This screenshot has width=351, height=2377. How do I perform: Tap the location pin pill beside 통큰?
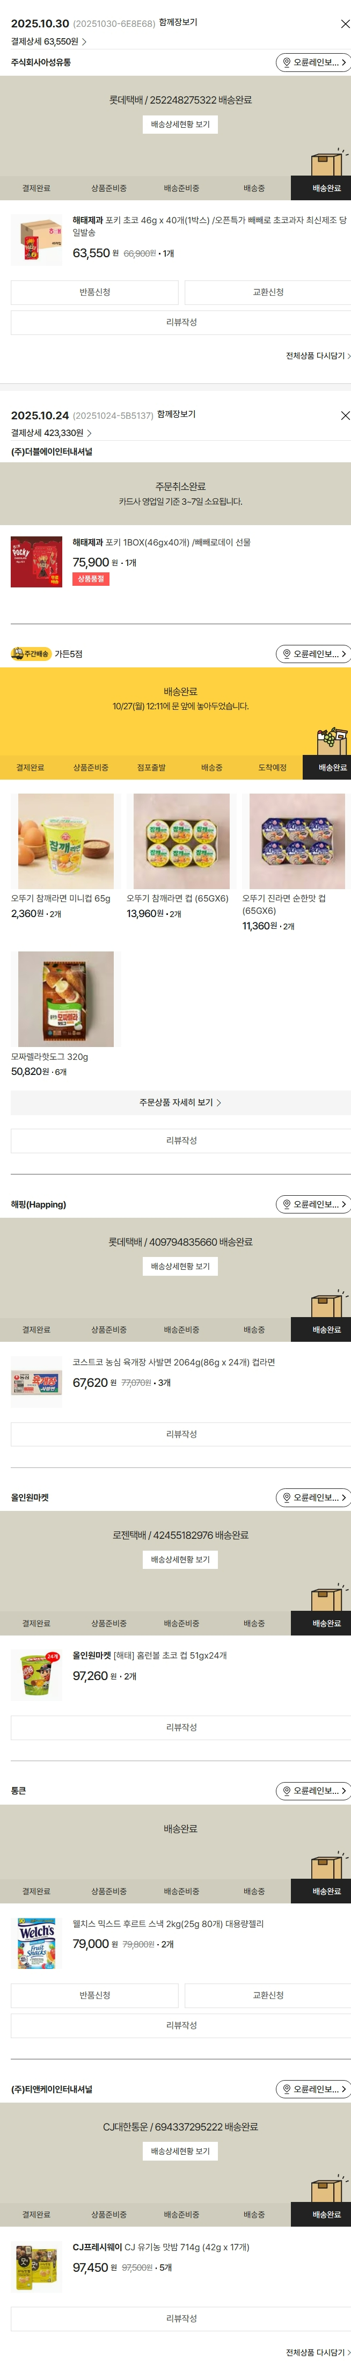[x=313, y=1790]
